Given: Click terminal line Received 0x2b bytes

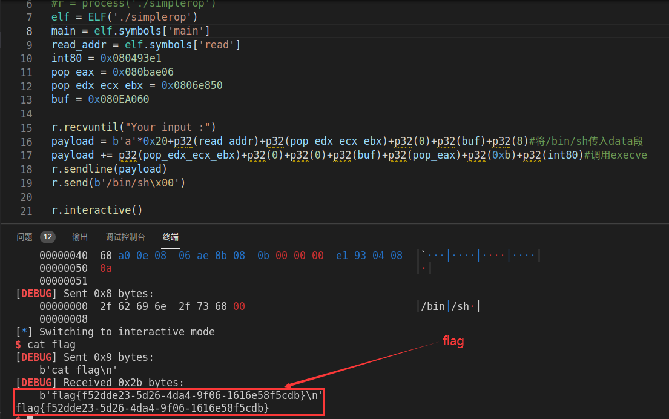Looking at the screenshot, I should point(100,383).
